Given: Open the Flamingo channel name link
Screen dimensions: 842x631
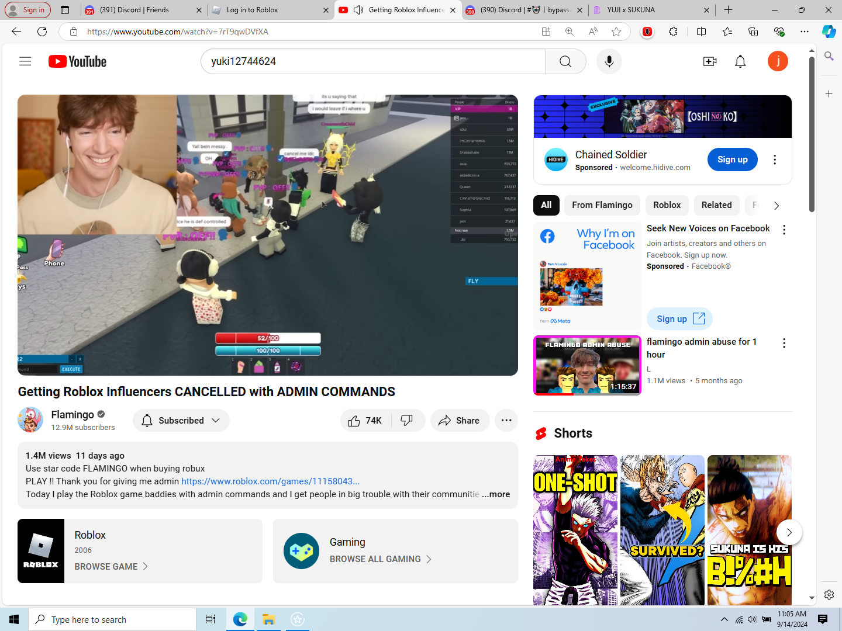Looking at the screenshot, I should pyautogui.click(x=73, y=414).
